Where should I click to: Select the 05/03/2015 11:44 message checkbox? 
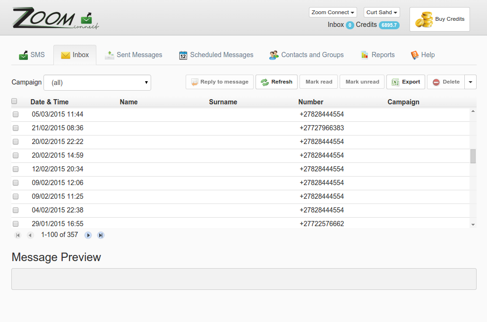(x=16, y=114)
